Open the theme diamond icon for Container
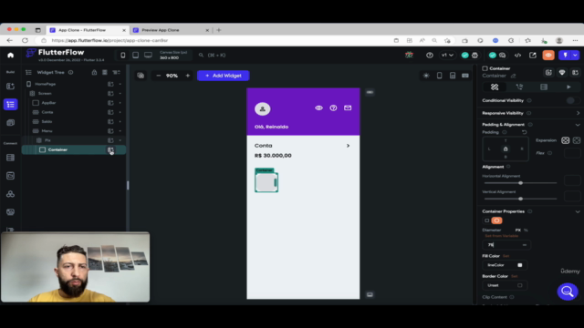584x328 pixels. (x=562, y=73)
